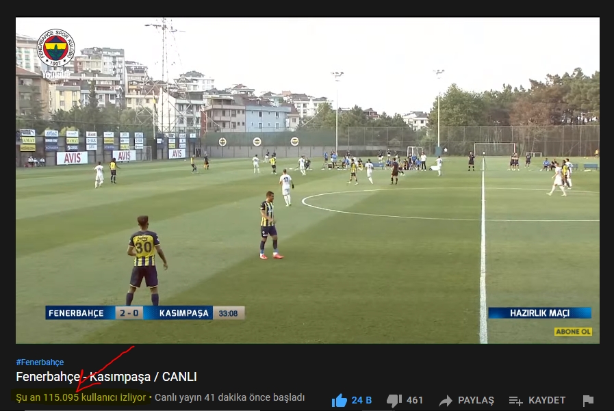Click the report flag icon
The width and height of the screenshot is (614, 411).
(588, 401)
